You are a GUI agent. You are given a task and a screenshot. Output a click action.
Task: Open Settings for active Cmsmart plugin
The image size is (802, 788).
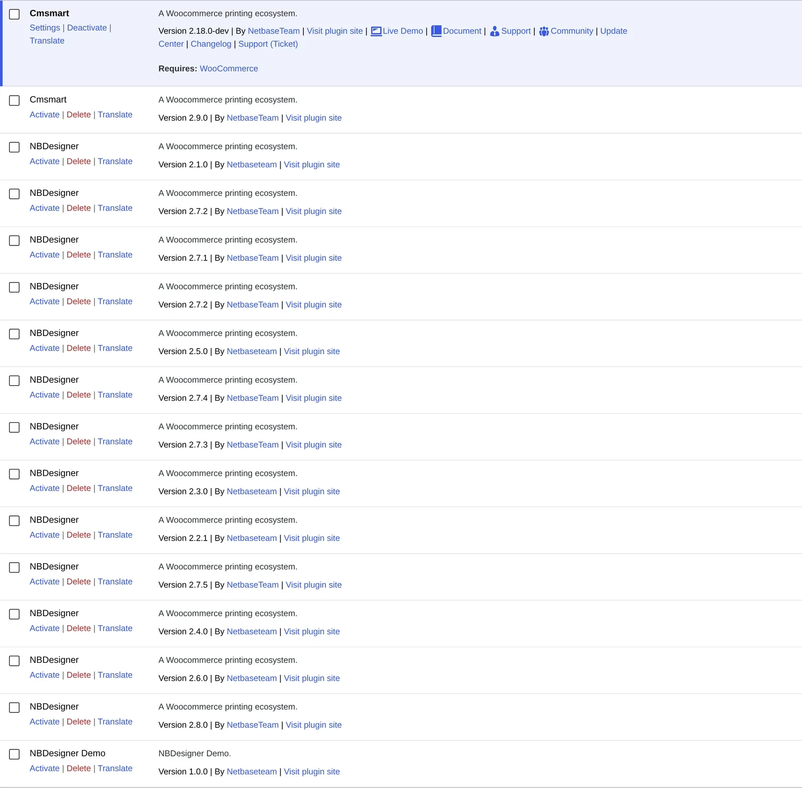45,28
